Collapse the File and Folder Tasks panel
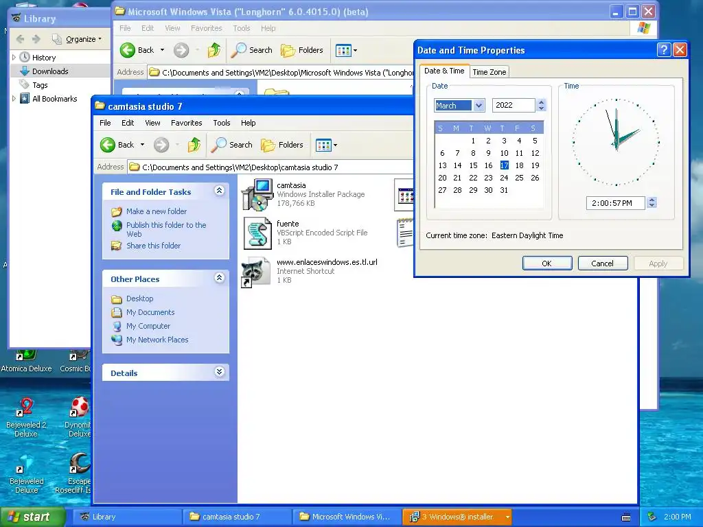Screen dimensions: 703x527 tap(219, 191)
